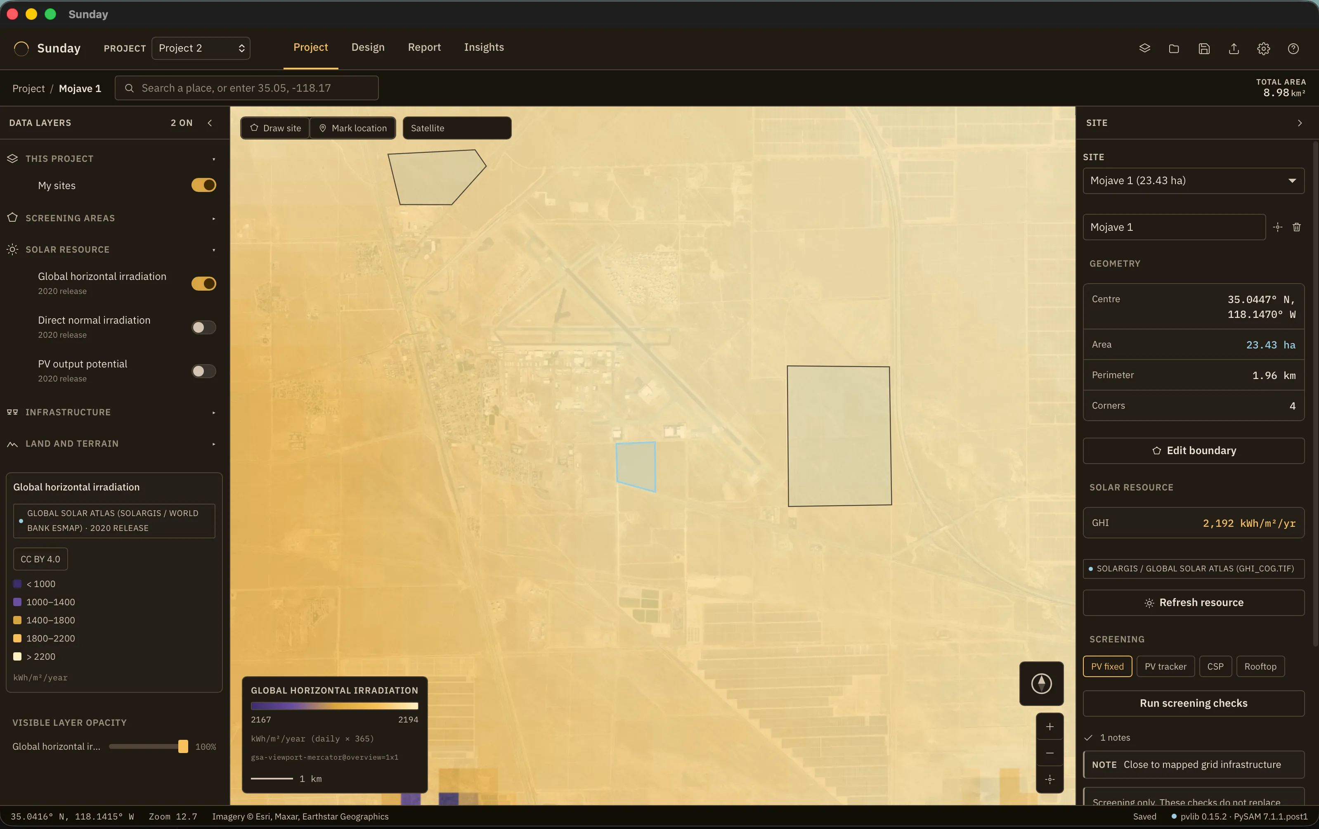Reset map north with compass button
This screenshot has width=1319, height=829.
tap(1041, 683)
